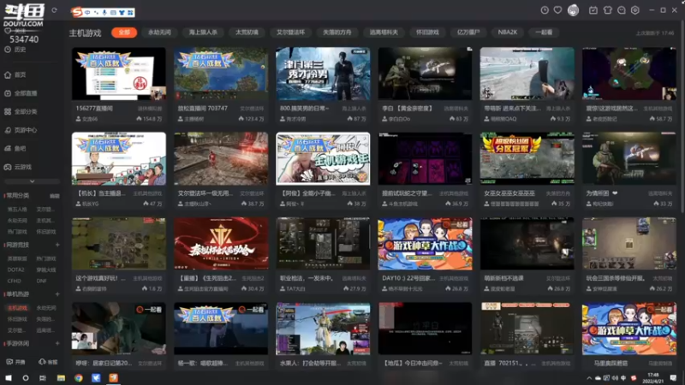The height and width of the screenshot is (385, 685).
Task: Expand the 手游休闲 category with plus
Action: [x=57, y=344]
